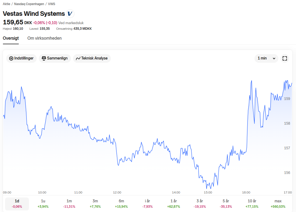Go to Nasdaq Copenhagen breadcrumb link

[x=29, y=4]
